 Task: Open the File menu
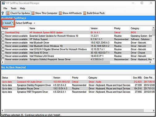[x=5, y=8]
